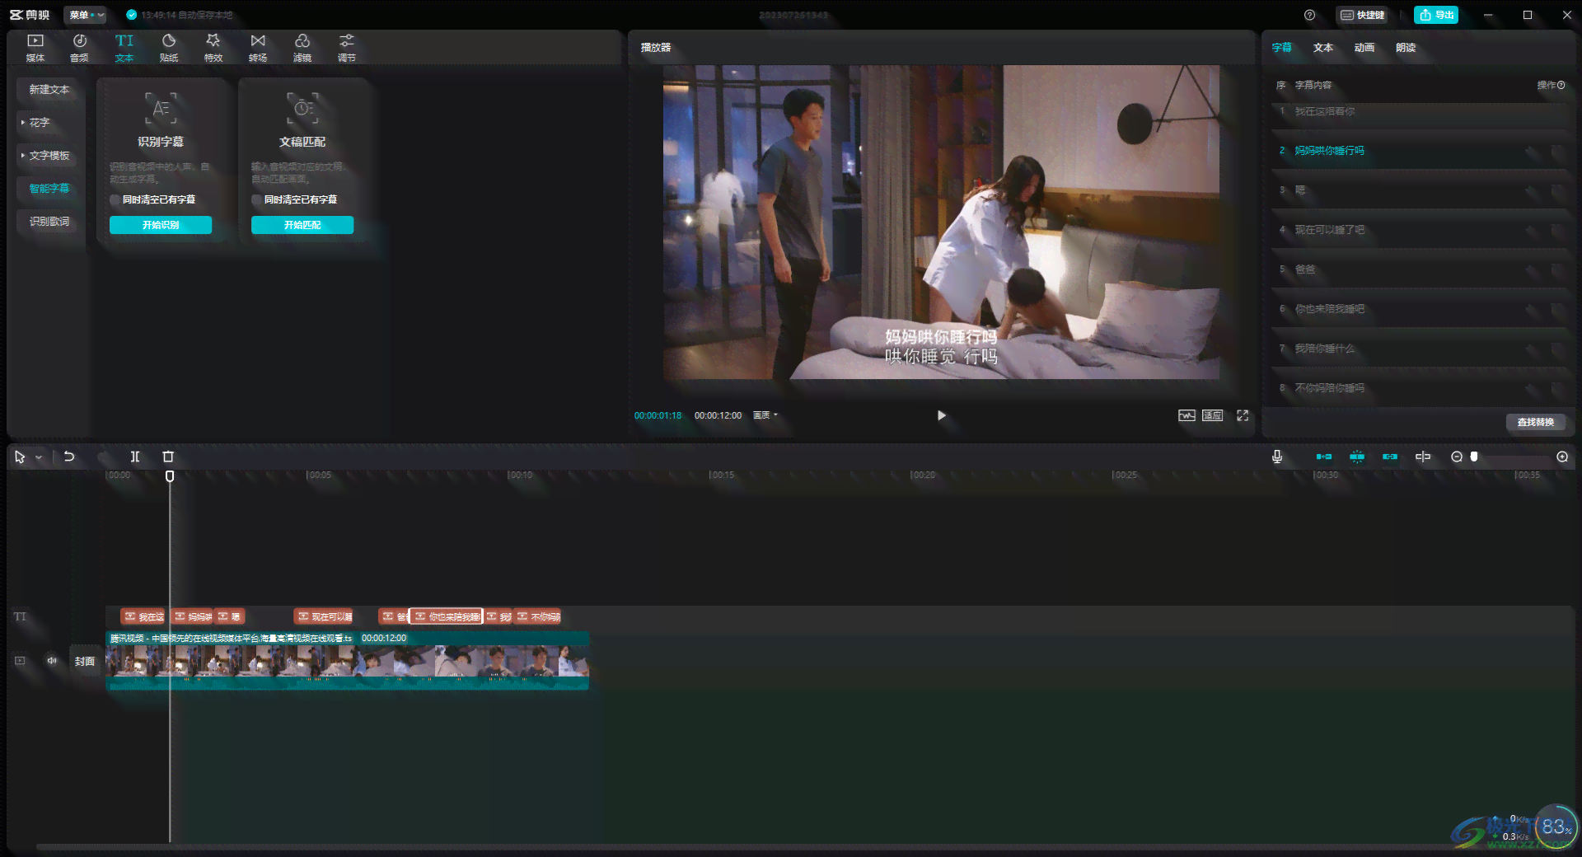
Task: Toggle linkage between clips
Action: (x=1390, y=457)
